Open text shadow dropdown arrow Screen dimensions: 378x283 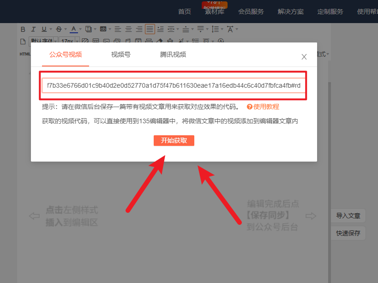click(95, 30)
